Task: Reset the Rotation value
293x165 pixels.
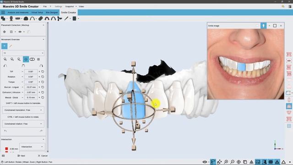Action: click(x=43, y=77)
